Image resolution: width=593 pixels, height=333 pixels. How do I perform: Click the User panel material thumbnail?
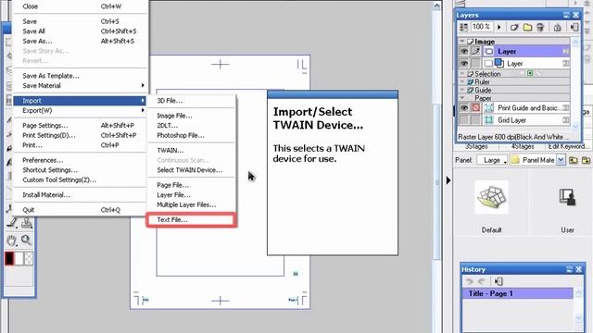pos(567,197)
